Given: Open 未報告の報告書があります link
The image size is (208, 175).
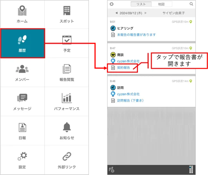Looking at the screenshot, I should click(x=136, y=35).
